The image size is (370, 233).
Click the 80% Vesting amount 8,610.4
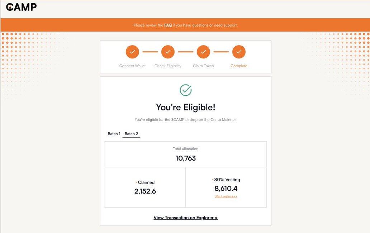click(226, 189)
